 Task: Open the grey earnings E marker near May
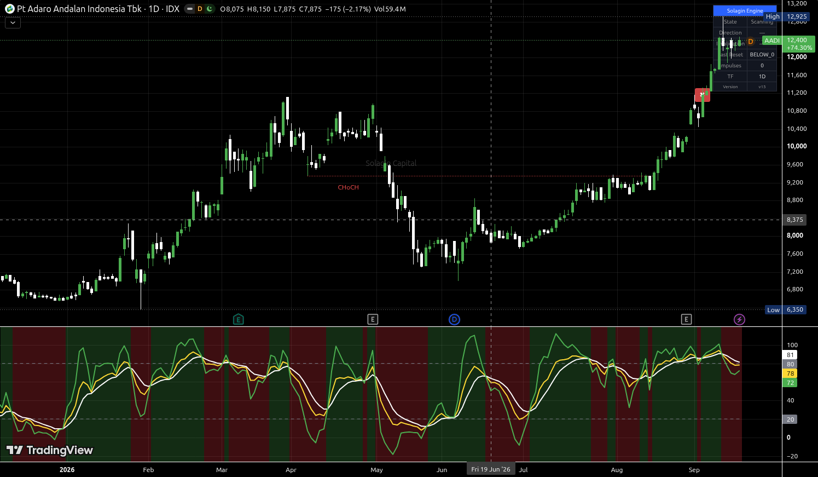click(x=373, y=319)
